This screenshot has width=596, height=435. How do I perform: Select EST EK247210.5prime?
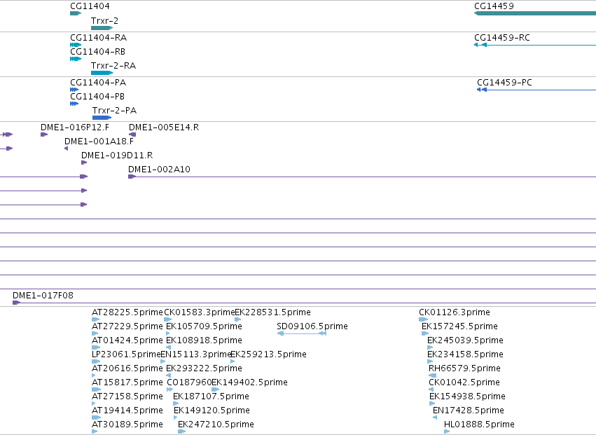pos(216,425)
